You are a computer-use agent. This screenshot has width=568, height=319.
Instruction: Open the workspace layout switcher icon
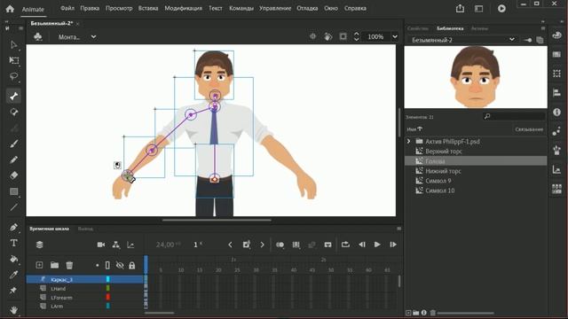coord(479,8)
